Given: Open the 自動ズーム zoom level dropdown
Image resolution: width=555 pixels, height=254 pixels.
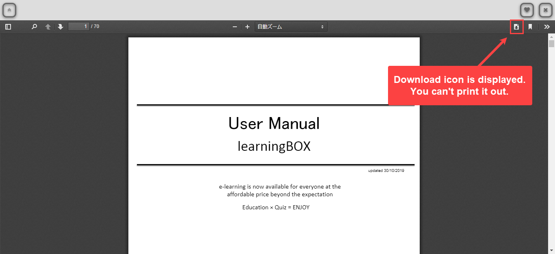Looking at the screenshot, I should 291,27.
